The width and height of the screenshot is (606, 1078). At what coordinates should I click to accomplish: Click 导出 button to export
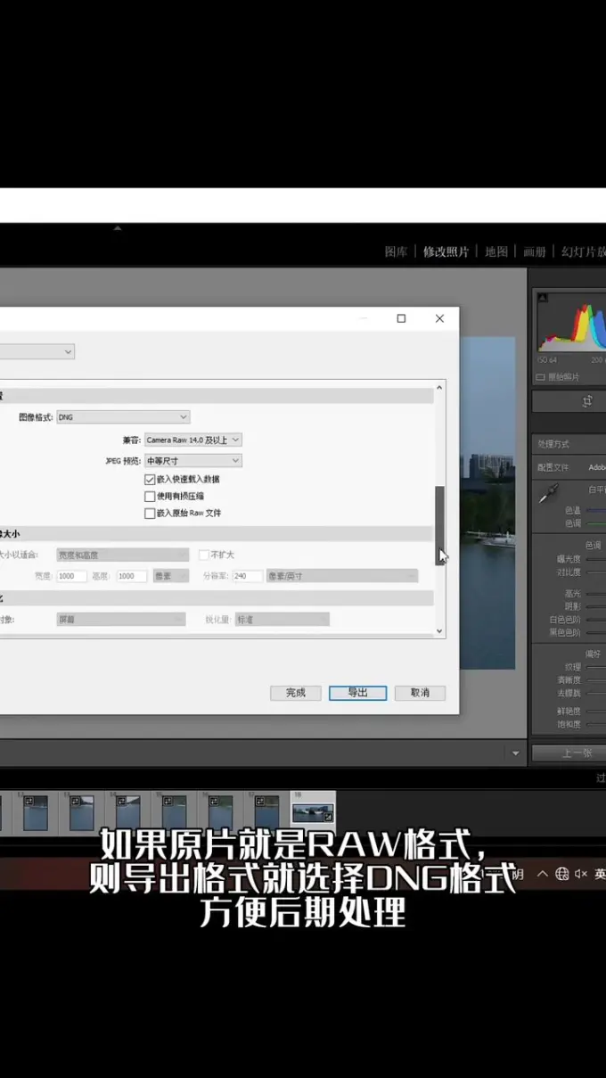tap(357, 693)
